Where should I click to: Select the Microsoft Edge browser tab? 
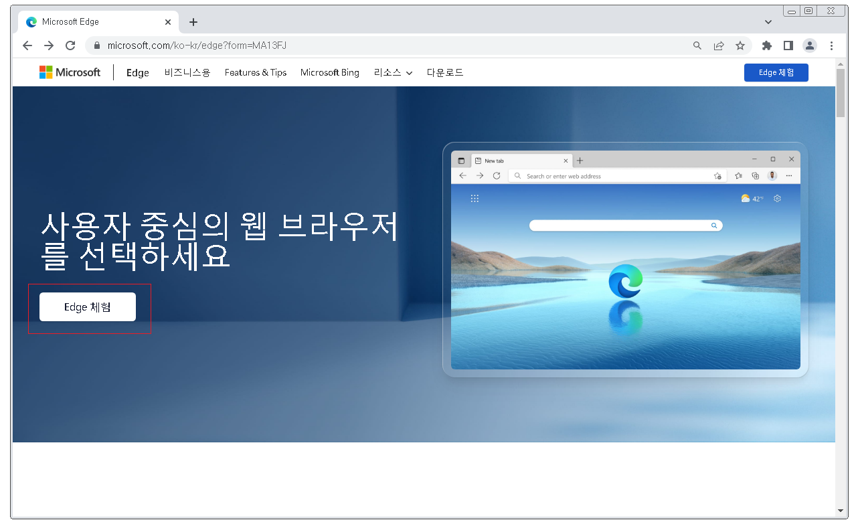(98, 22)
